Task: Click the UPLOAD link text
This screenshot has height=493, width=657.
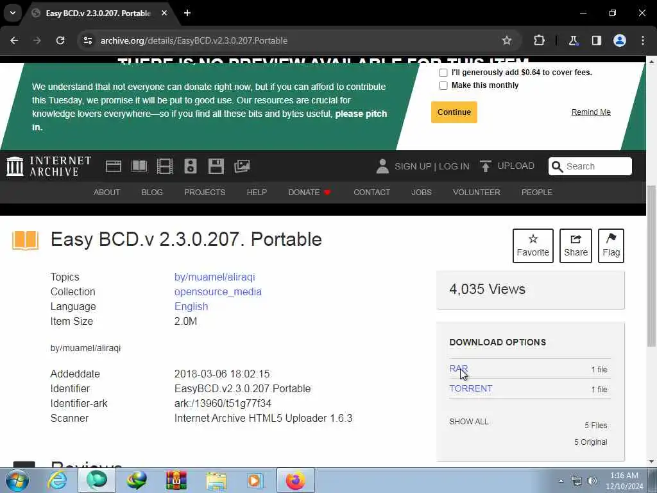Action: [516, 166]
